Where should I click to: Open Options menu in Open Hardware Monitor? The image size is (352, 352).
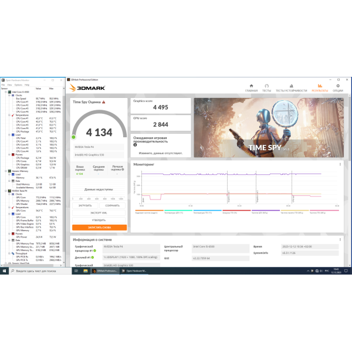click(x=18, y=85)
